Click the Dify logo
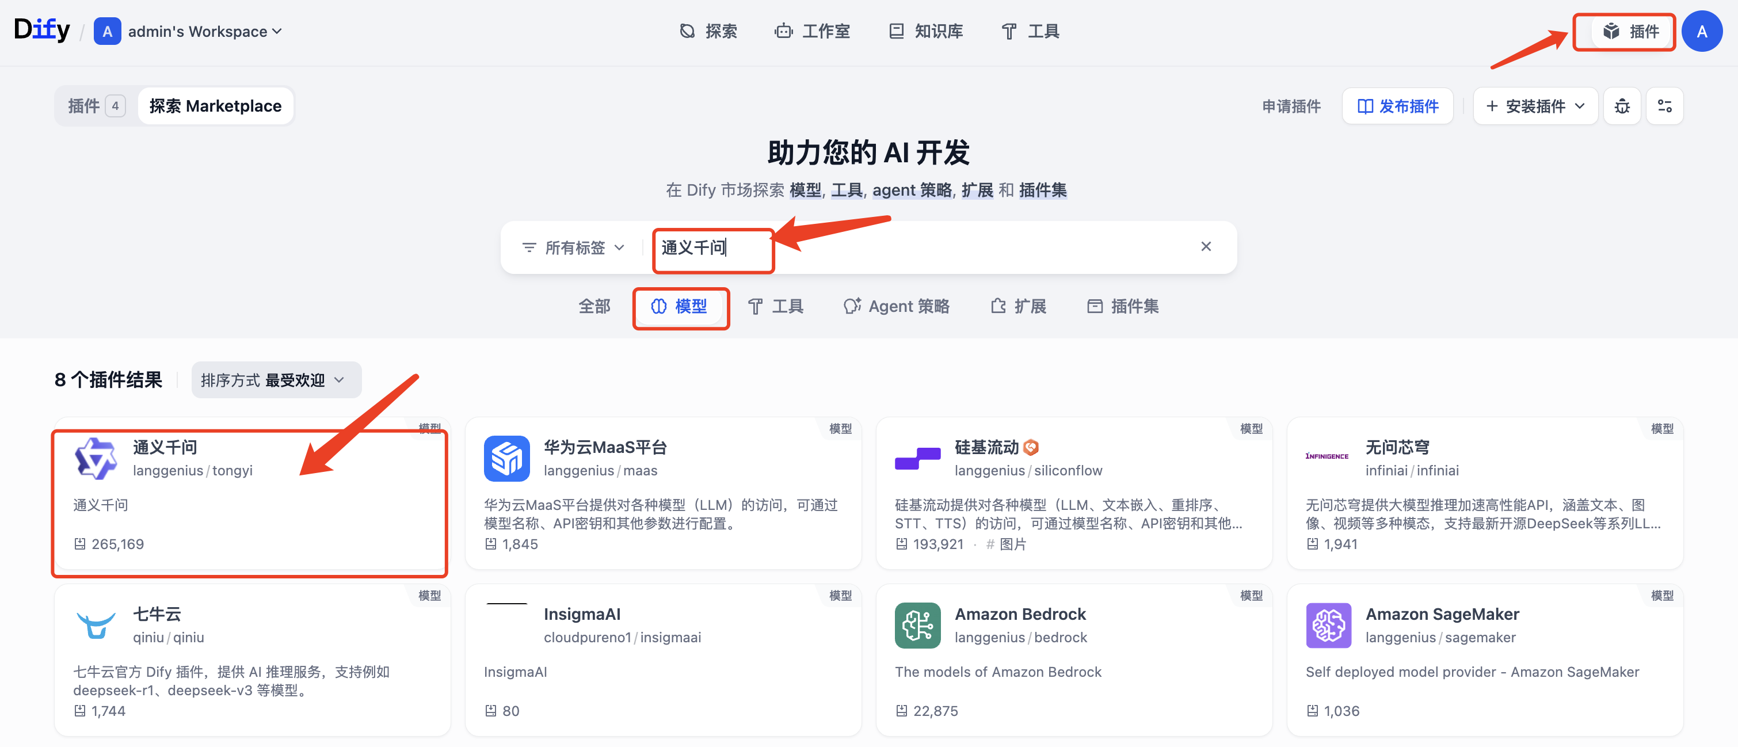Image resolution: width=1738 pixels, height=747 pixels. pos(42,30)
